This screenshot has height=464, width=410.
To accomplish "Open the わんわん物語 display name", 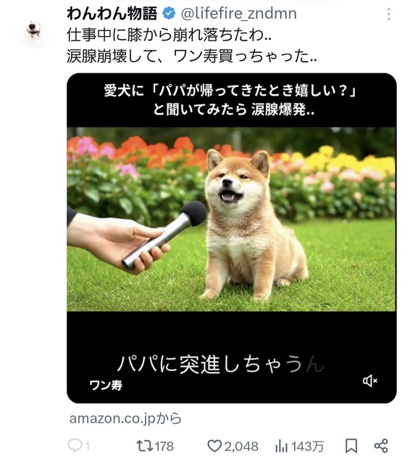I will (x=112, y=14).
